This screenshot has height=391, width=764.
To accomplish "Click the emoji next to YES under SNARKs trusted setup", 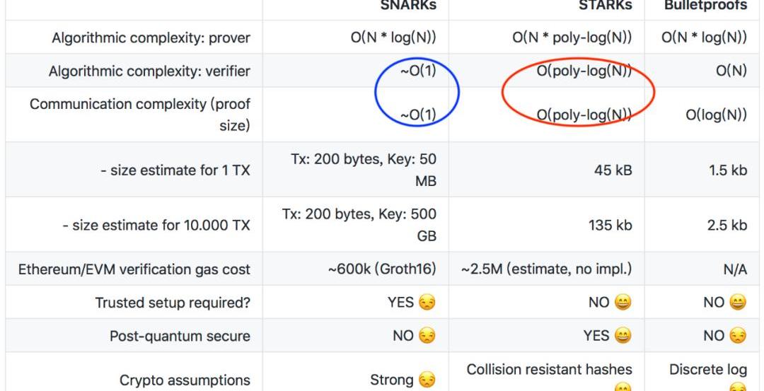I will click(427, 303).
